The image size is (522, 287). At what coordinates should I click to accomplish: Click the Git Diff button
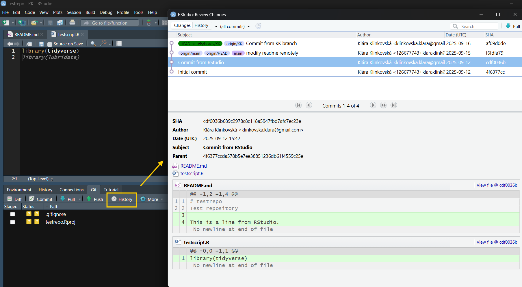[14, 199]
